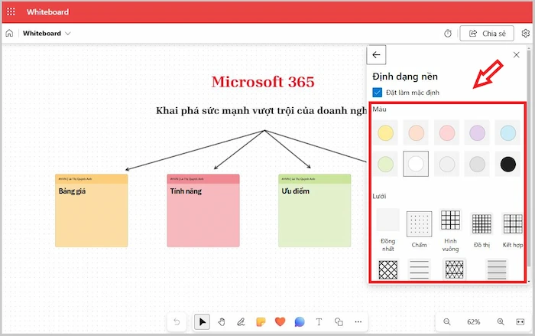Select the Chấm dotted grid option
The image size is (535, 336).
[419, 224]
